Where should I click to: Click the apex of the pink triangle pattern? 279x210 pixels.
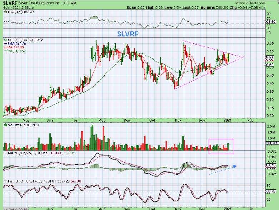tap(244, 56)
